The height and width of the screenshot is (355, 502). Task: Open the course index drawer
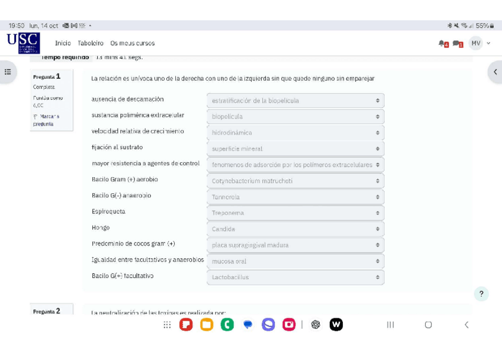[x=8, y=72]
